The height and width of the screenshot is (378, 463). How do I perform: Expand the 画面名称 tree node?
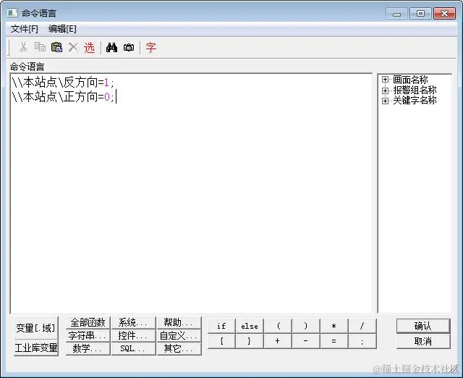coord(385,79)
